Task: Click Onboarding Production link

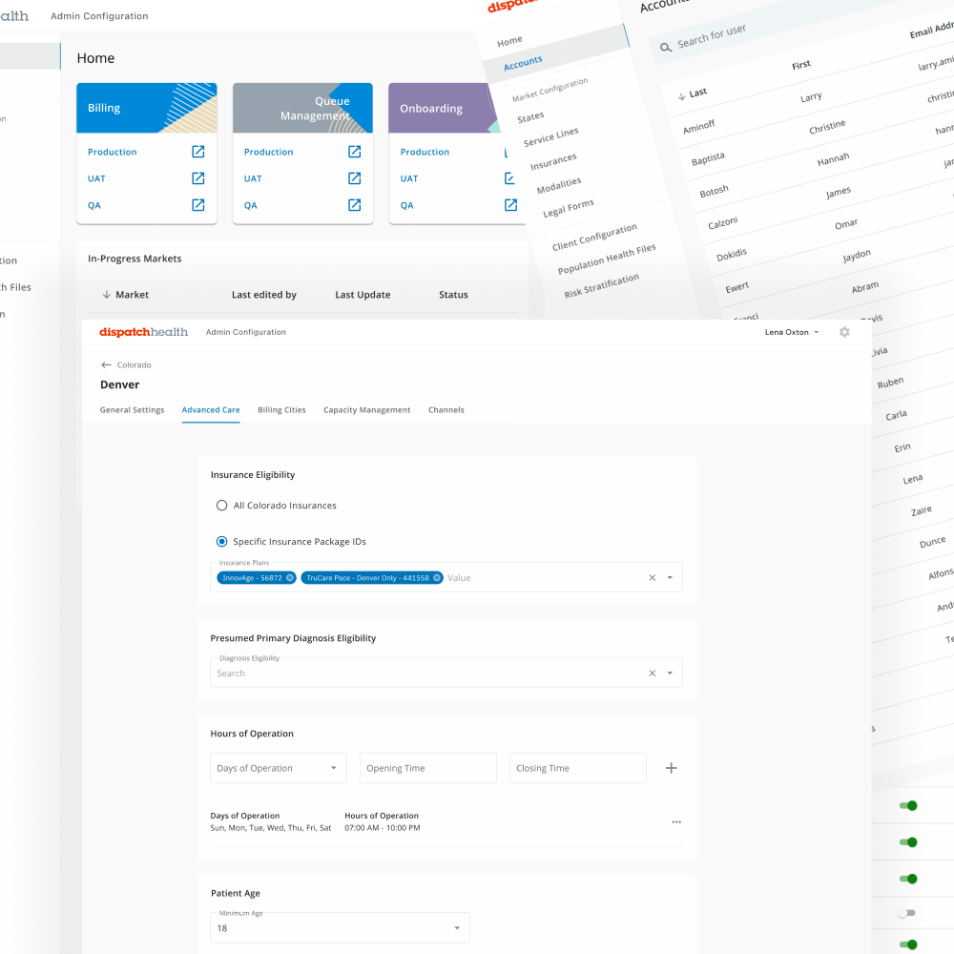Action: tap(425, 152)
